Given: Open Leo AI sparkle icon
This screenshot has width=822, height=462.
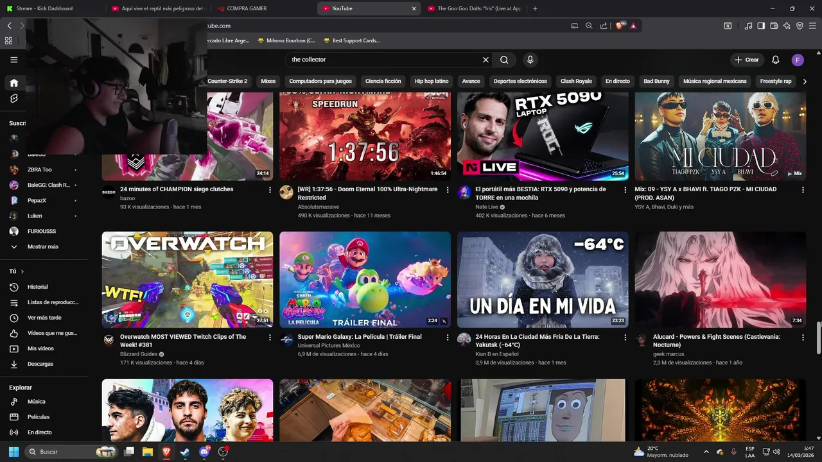Looking at the screenshot, I should coord(787,26).
